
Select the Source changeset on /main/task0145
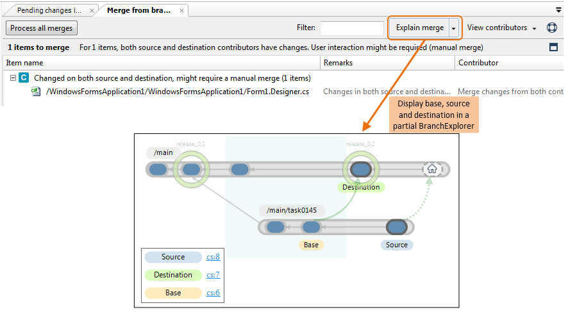[397, 227]
